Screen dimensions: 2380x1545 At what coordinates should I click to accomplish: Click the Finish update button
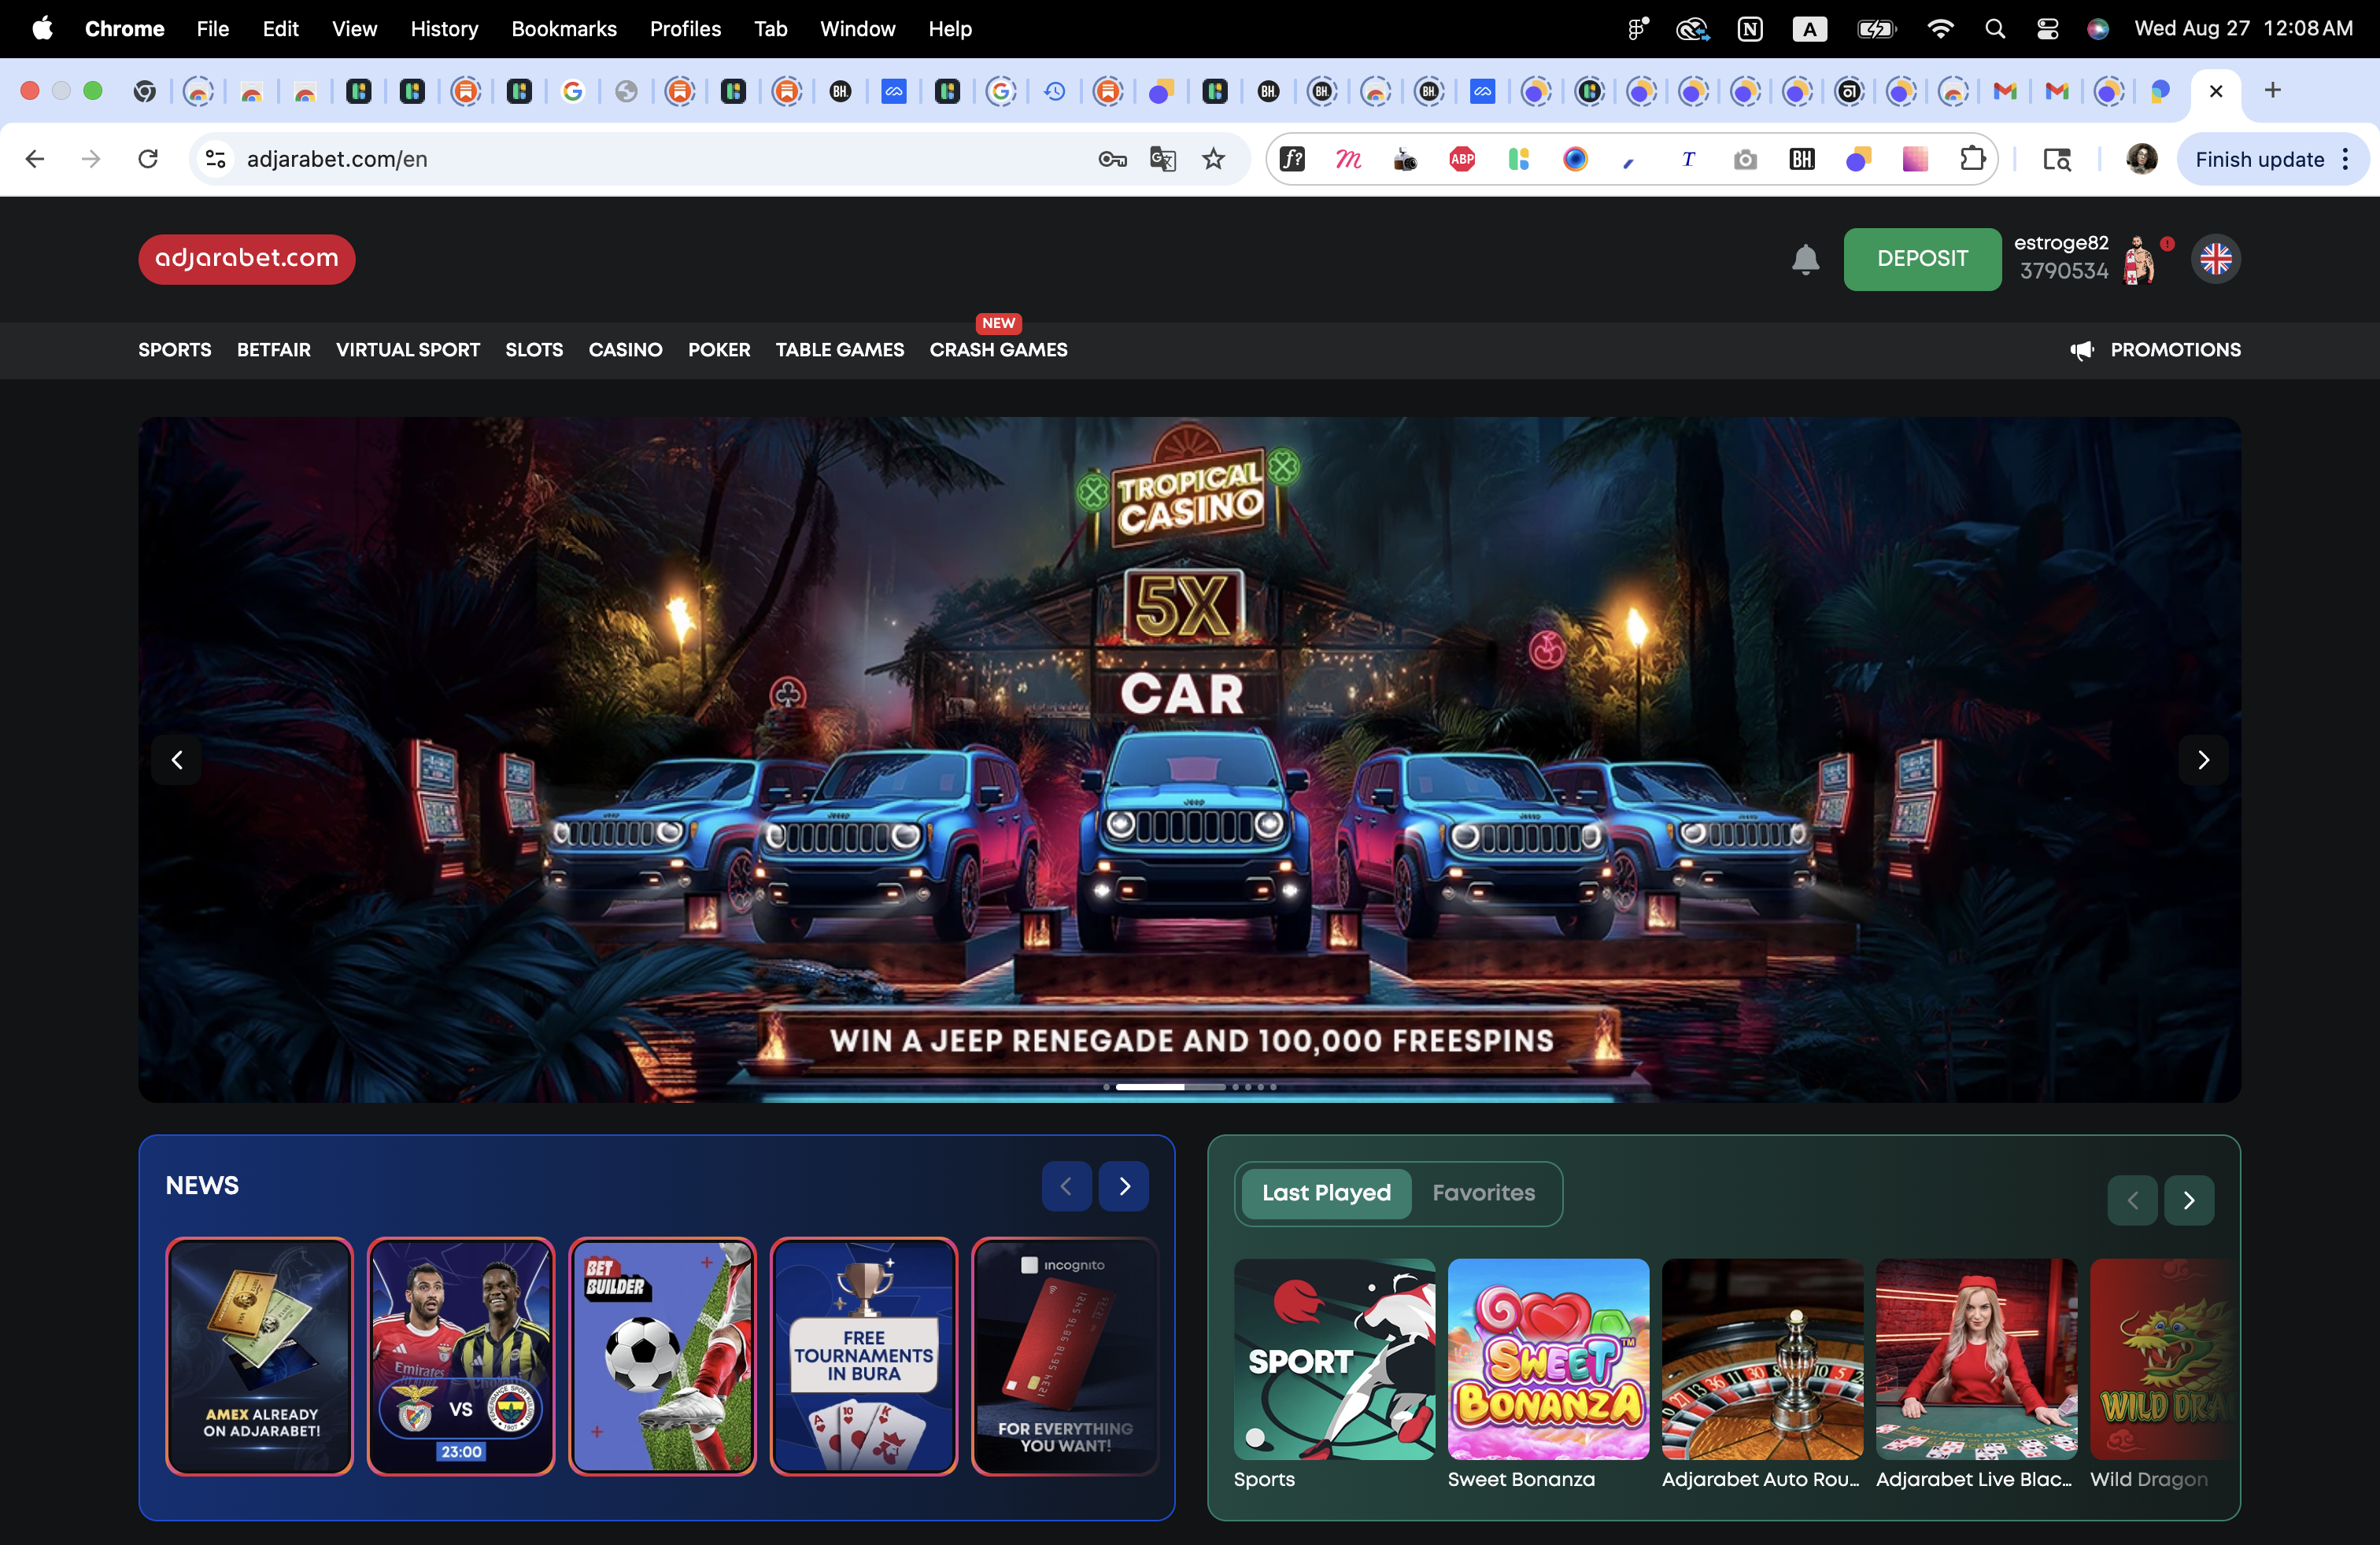coord(2259,159)
